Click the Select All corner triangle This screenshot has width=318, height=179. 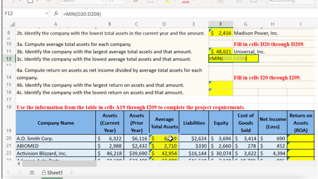(12, 24)
